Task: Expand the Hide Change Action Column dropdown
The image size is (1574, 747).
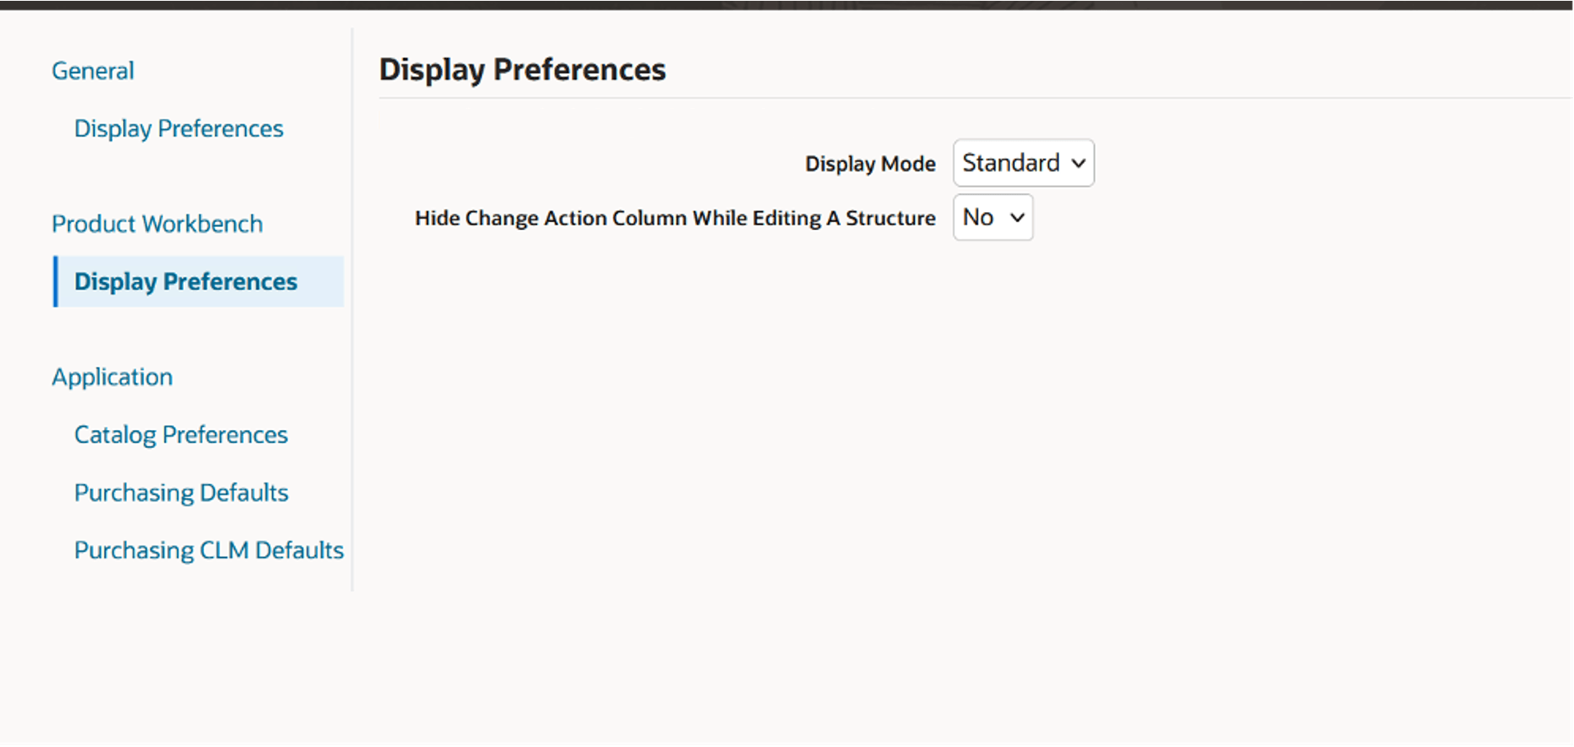Action: click(992, 218)
